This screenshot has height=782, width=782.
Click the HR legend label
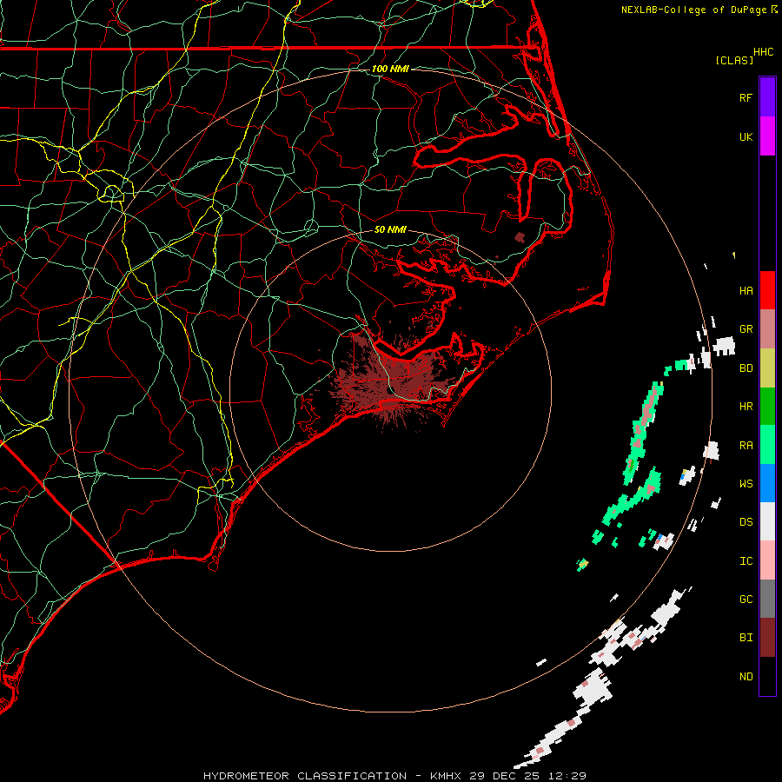click(746, 407)
